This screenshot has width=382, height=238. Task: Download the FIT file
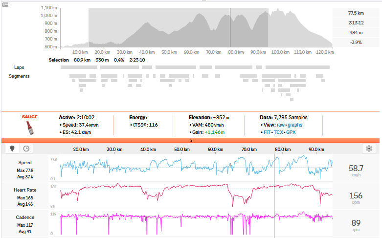[267, 132]
